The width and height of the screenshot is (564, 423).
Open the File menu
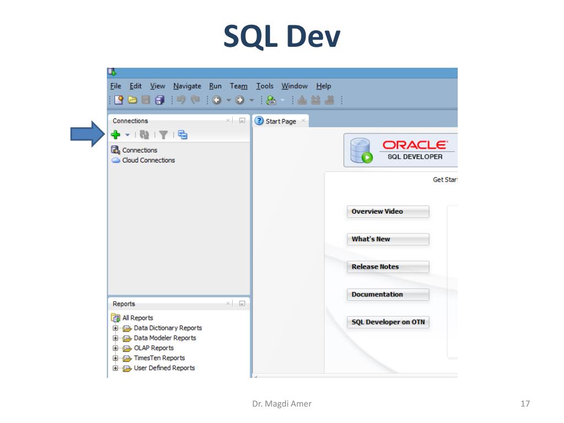click(x=116, y=86)
